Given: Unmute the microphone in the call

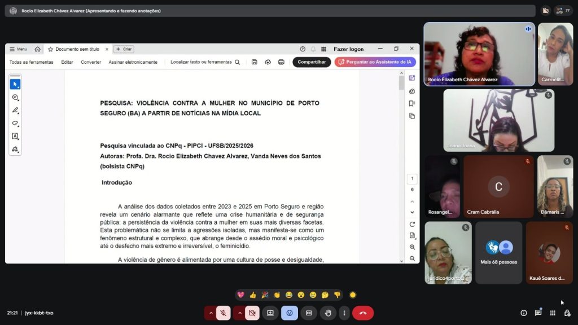Looking at the screenshot, I should 224,313.
